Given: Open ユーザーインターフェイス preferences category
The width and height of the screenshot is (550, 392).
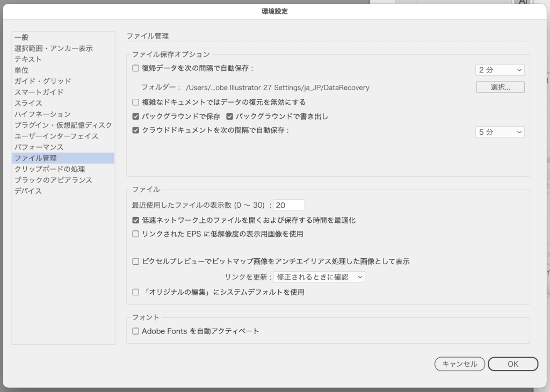Looking at the screenshot, I should (x=56, y=136).
